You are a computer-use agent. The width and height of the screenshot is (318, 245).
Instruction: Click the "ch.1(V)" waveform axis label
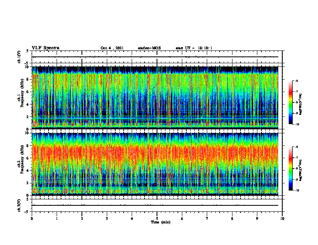tap(19, 57)
